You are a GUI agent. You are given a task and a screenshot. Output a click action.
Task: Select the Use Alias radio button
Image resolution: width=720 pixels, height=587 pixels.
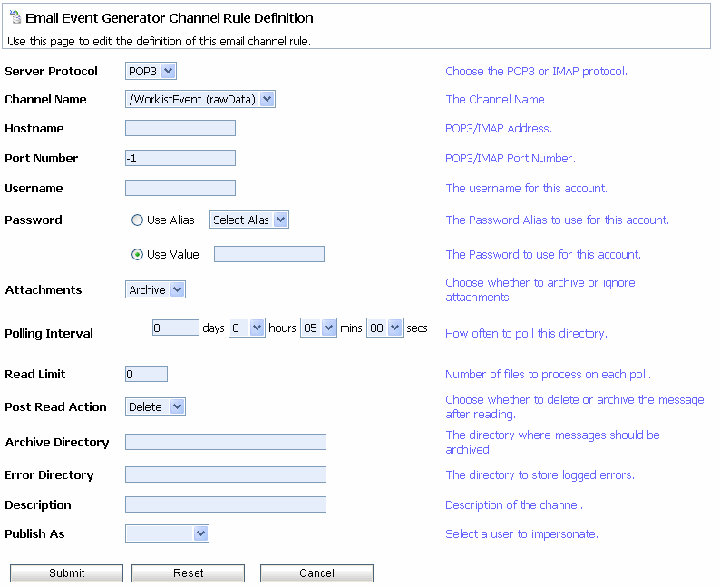point(137,220)
